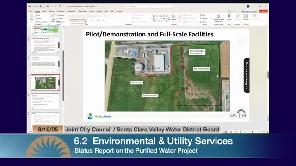Click the Reset slide command
The width and height of the screenshot is (296, 166).
(x=60, y=18)
